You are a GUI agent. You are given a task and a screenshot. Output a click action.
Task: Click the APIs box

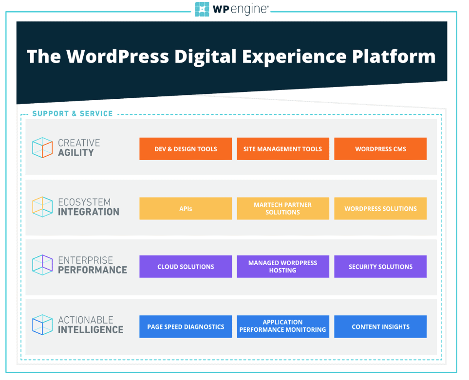tap(186, 209)
